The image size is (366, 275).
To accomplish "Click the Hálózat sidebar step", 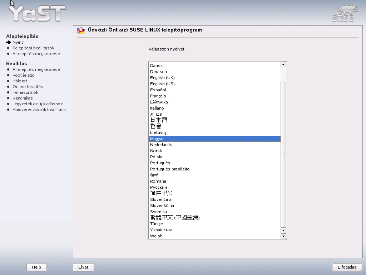I will (x=20, y=81).
